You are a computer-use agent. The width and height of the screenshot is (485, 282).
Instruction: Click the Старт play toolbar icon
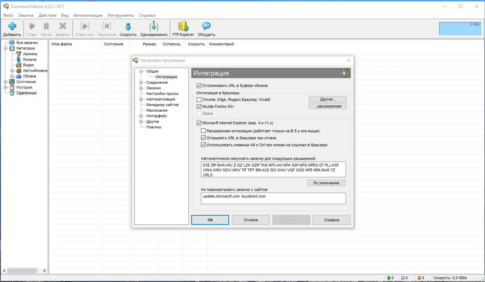[32, 26]
